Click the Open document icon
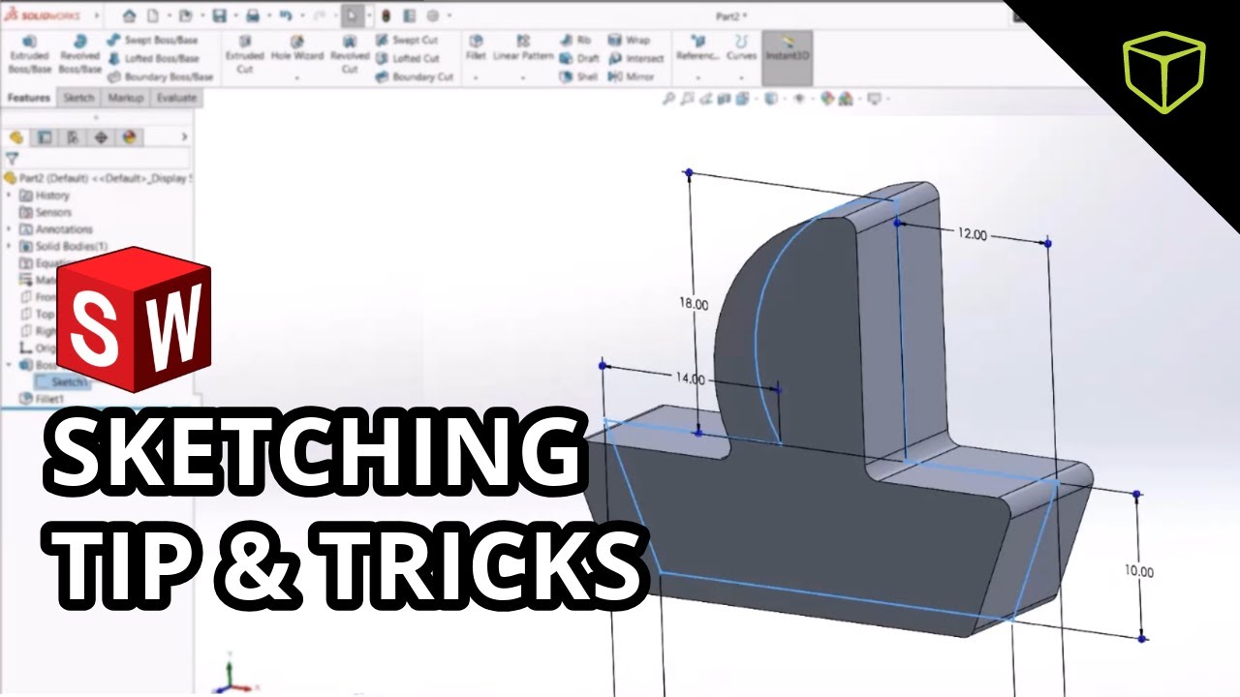1240x697 pixels. coord(185,15)
